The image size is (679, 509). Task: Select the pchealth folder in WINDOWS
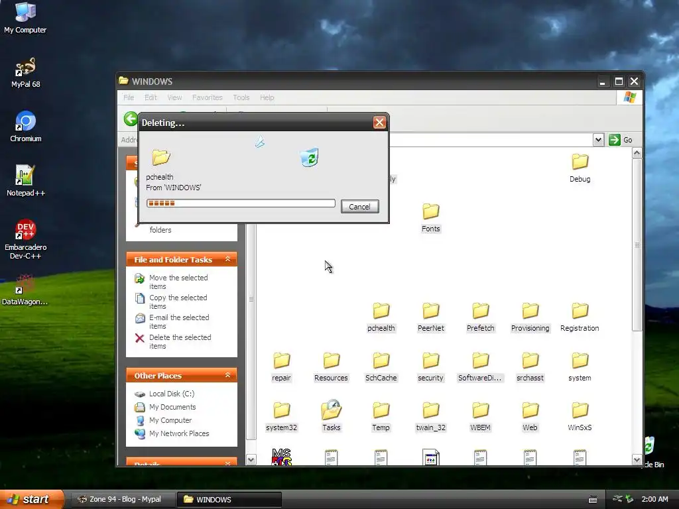(x=381, y=317)
